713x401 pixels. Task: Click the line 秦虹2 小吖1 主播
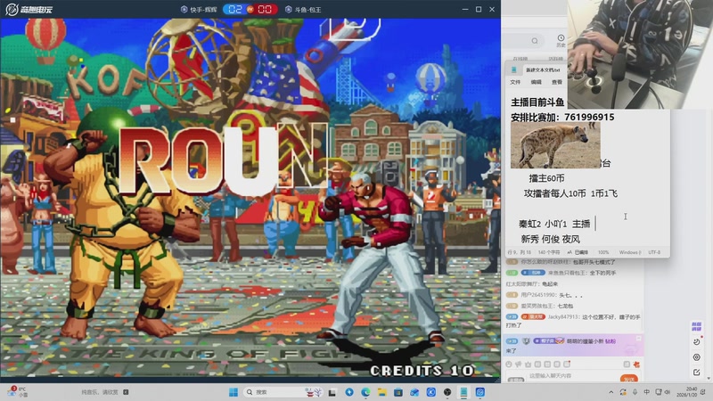click(554, 224)
